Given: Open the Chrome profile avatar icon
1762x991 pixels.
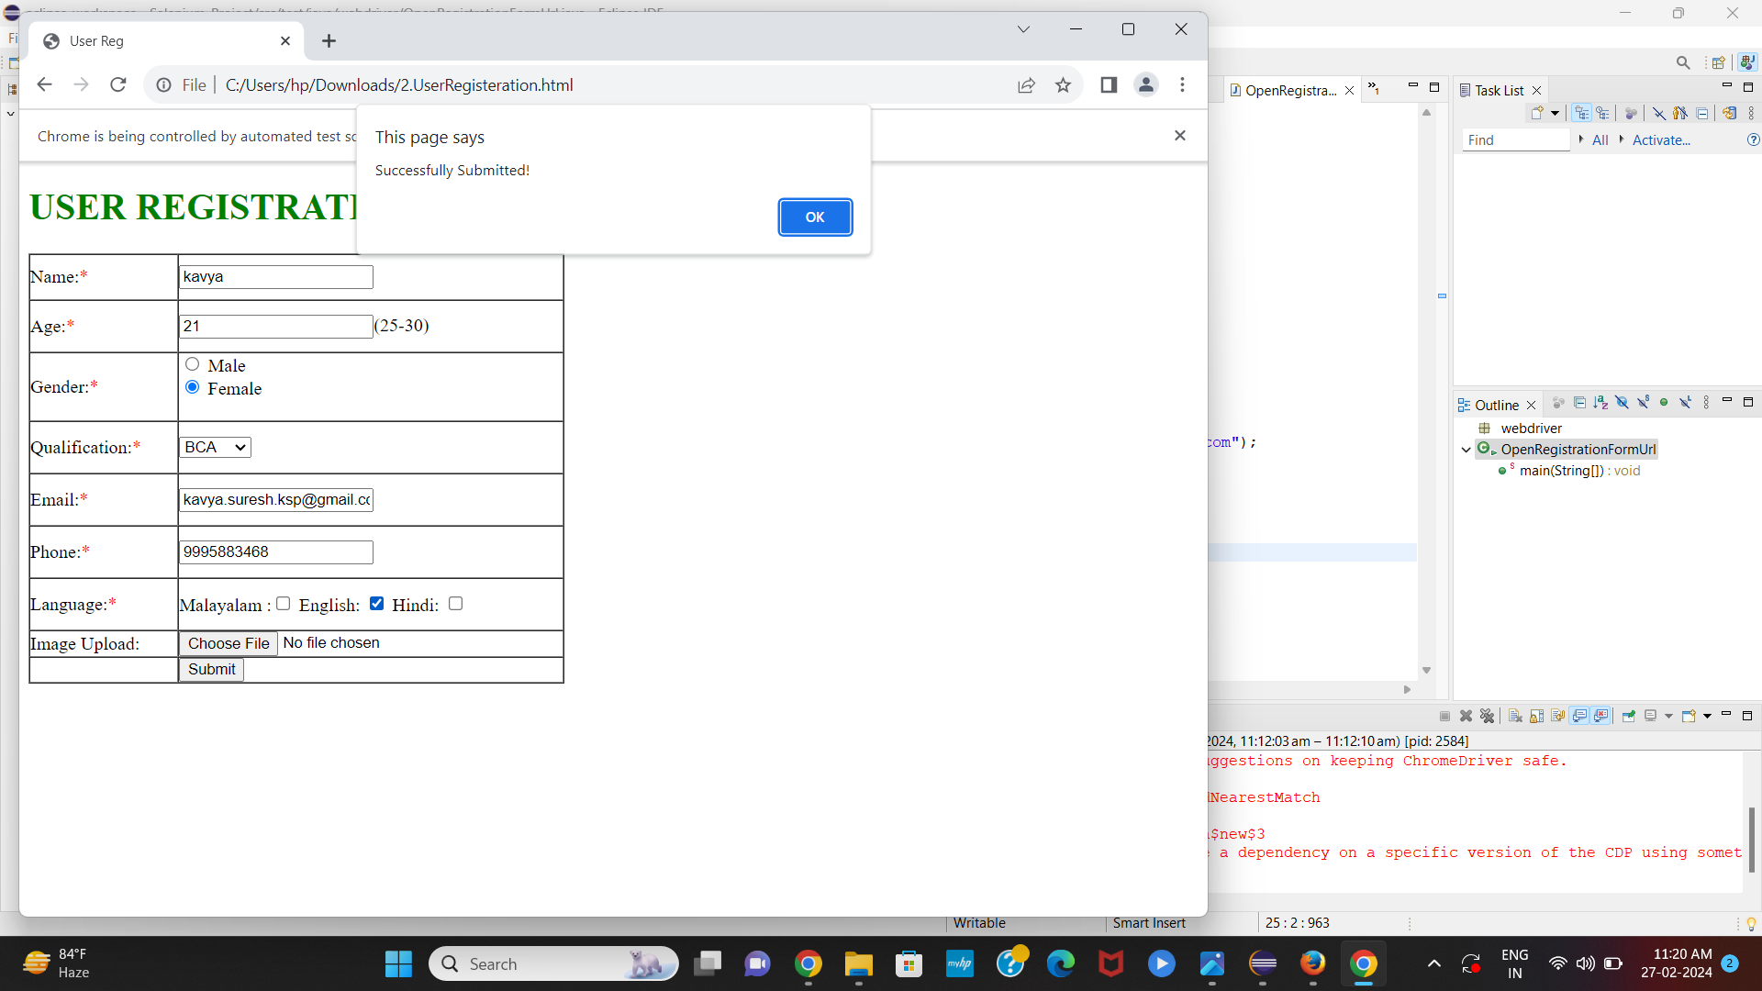Looking at the screenshot, I should (x=1145, y=85).
